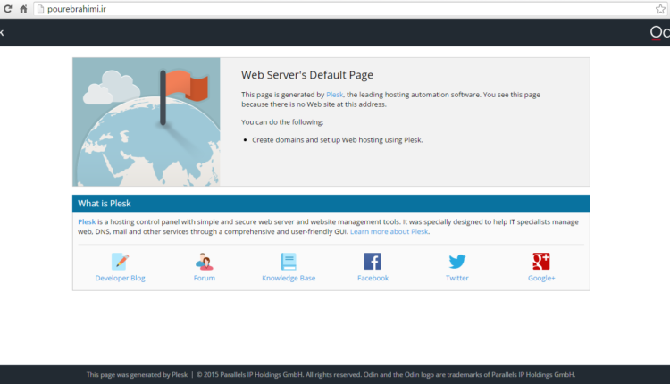
Task: Click the What is Plesk header bar
Action: tap(331, 204)
